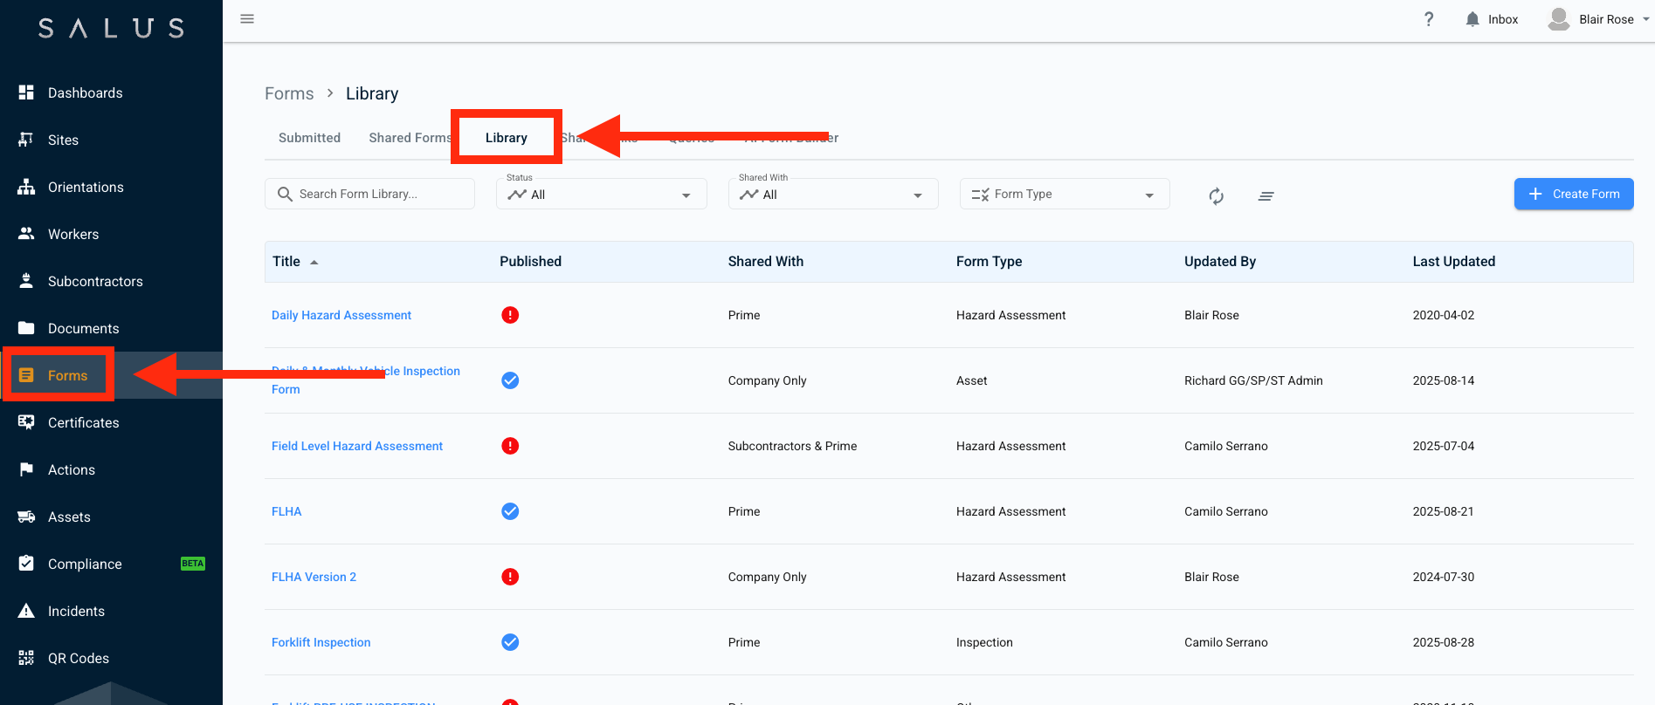Go to QR Codes in sidebar

[x=78, y=659]
